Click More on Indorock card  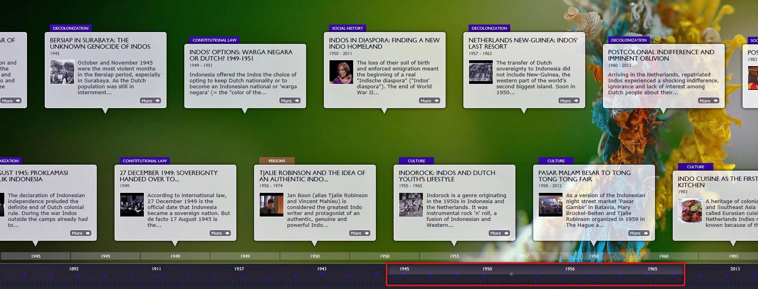(x=499, y=233)
